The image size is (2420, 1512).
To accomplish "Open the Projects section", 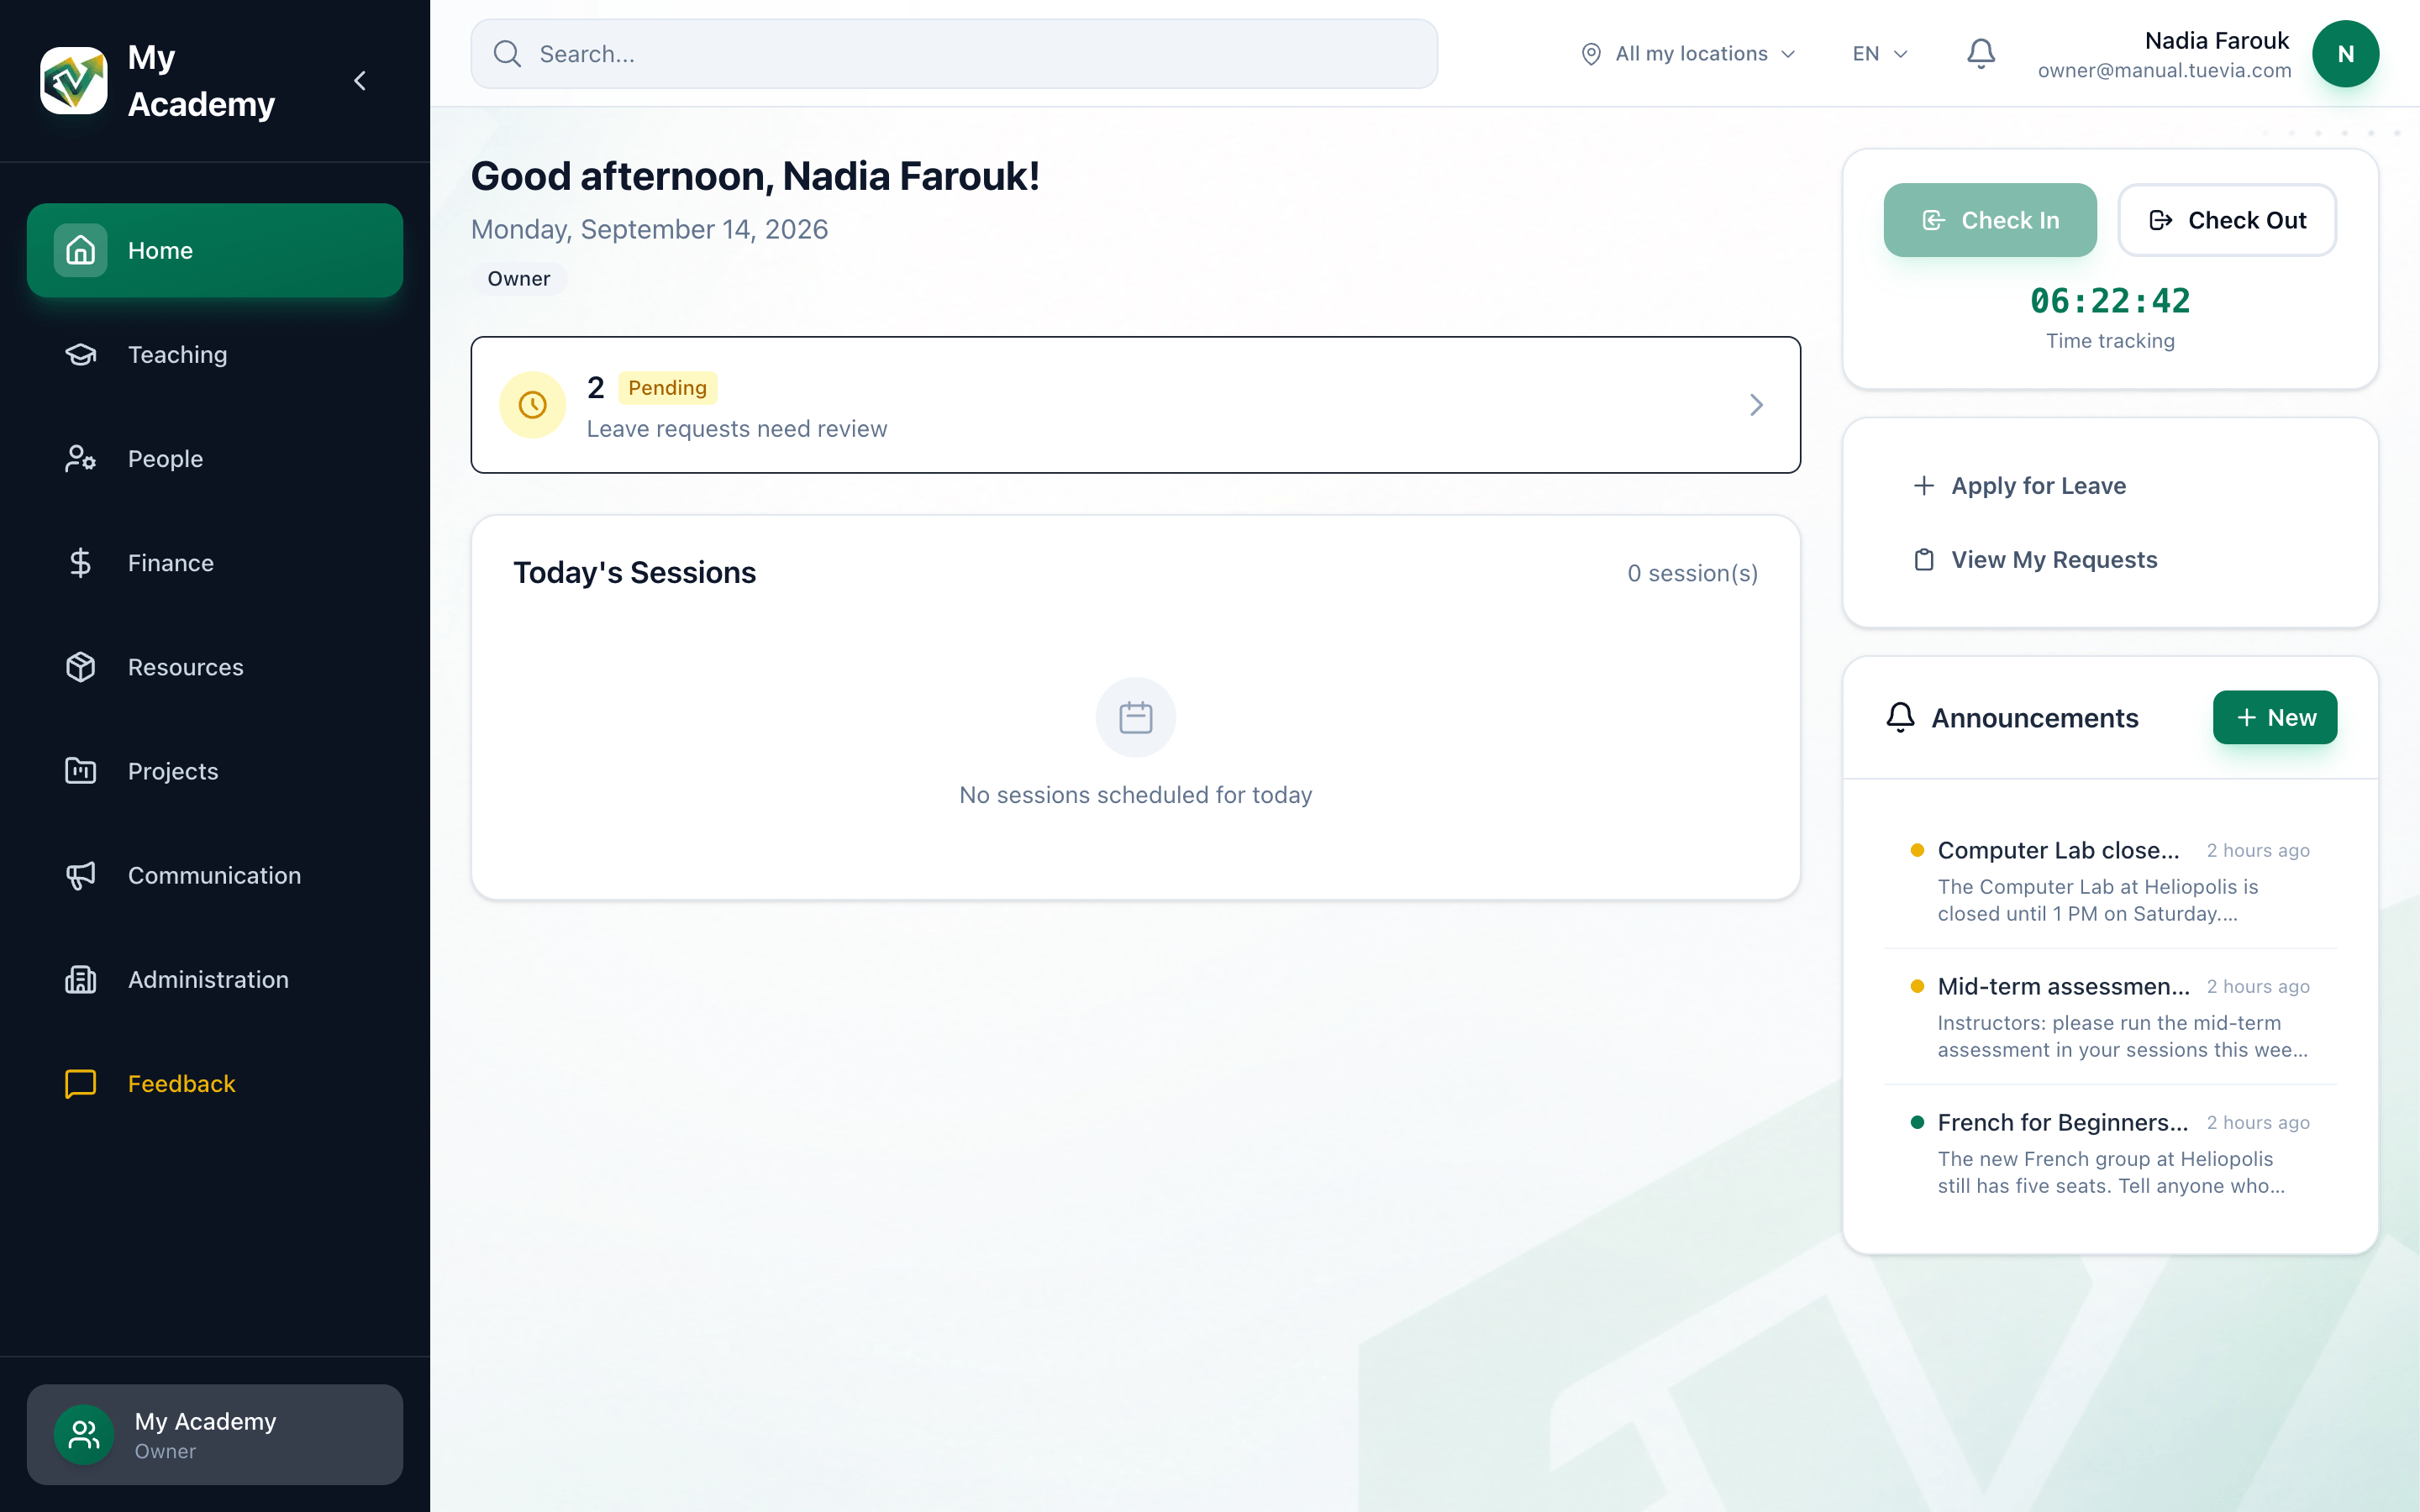I will [x=215, y=770].
